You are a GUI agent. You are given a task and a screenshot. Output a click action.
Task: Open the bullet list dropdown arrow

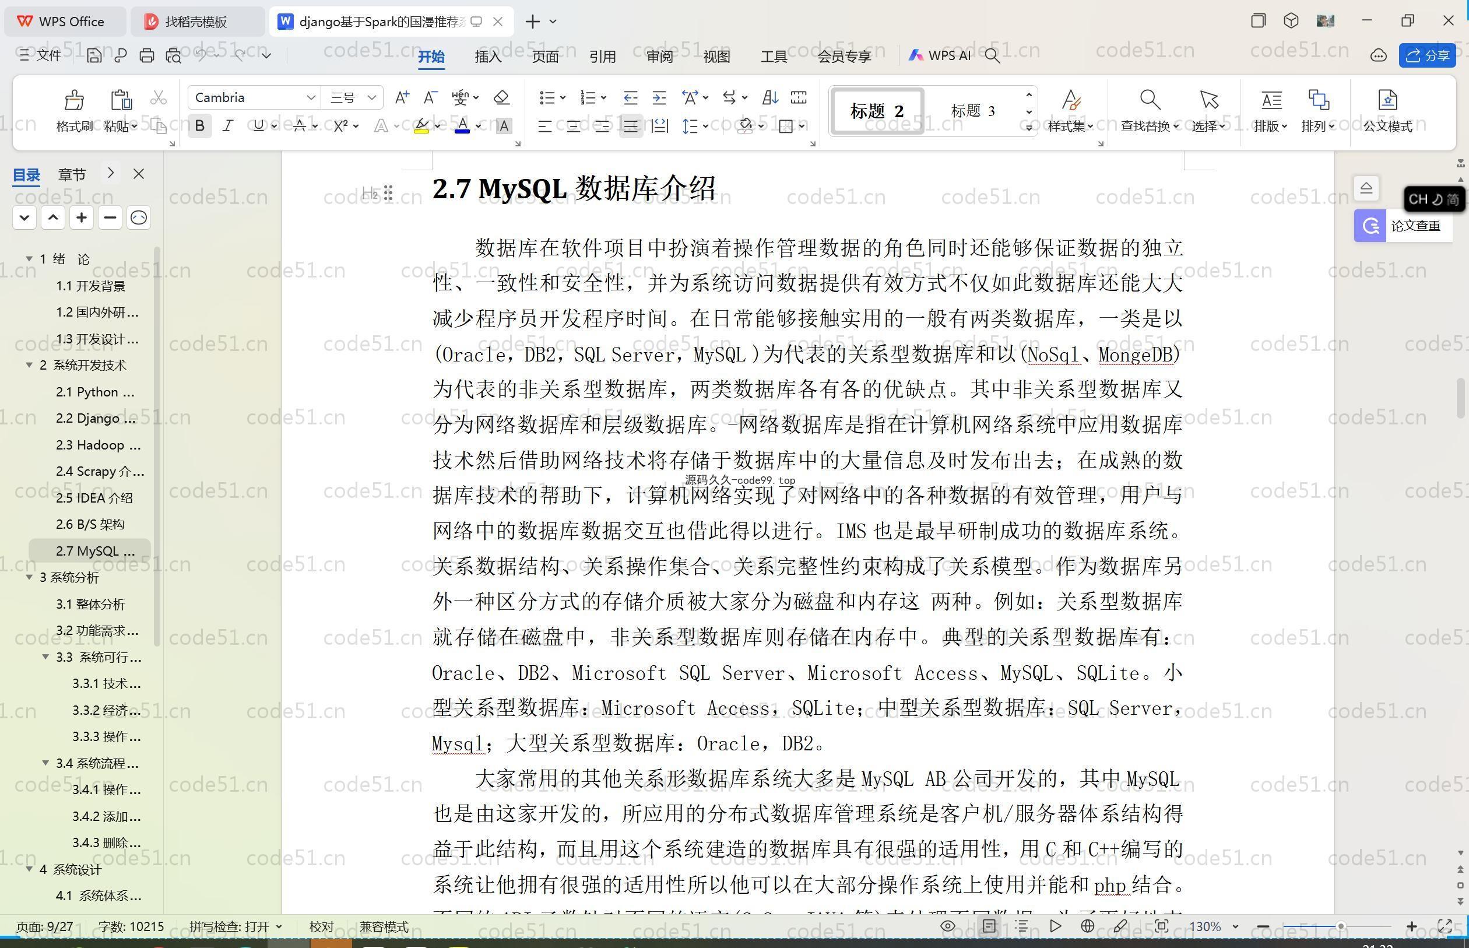pyautogui.click(x=563, y=97)
